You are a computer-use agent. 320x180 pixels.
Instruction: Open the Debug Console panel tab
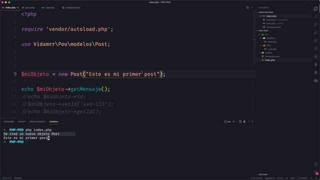(x=37, y=121)
